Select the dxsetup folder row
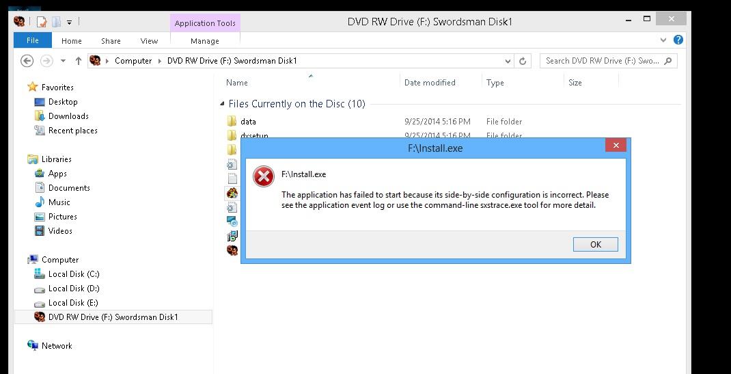 pos(255,135)
